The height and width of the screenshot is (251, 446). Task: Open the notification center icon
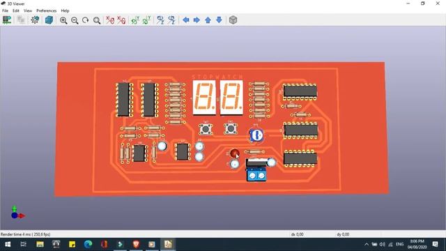(x=435, y=244)
